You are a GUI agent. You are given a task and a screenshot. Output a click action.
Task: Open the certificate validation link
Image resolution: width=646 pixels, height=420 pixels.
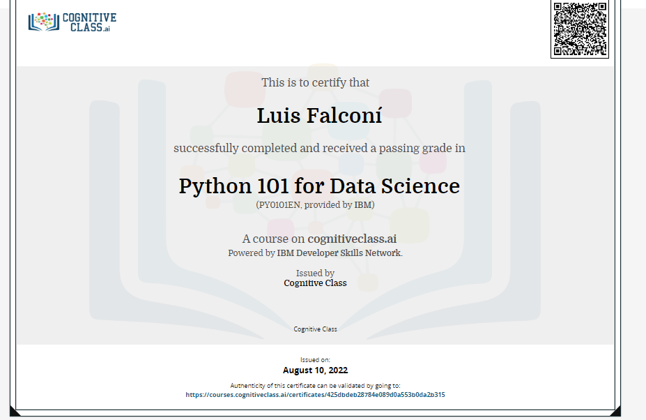tap(315, 395)
